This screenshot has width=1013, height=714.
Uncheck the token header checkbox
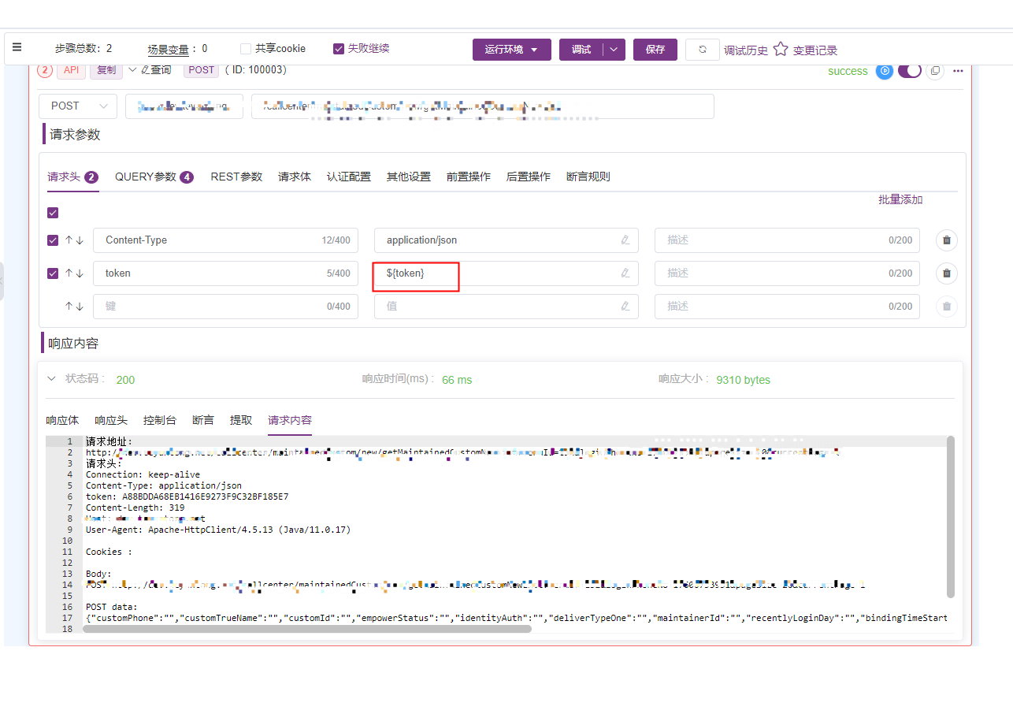coord(53,273)
